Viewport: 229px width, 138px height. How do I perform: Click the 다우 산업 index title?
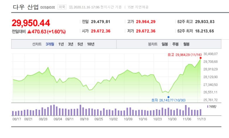point(26,7)
